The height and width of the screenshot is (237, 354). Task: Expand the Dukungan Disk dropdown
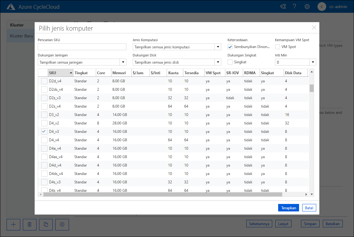click(x=218, y=62)
